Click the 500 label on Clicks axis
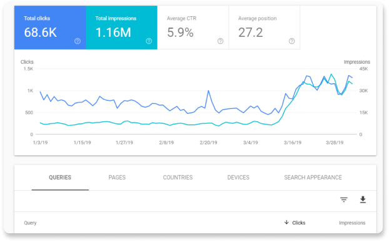This screenshot has width=389, height=242. point(29,113)
